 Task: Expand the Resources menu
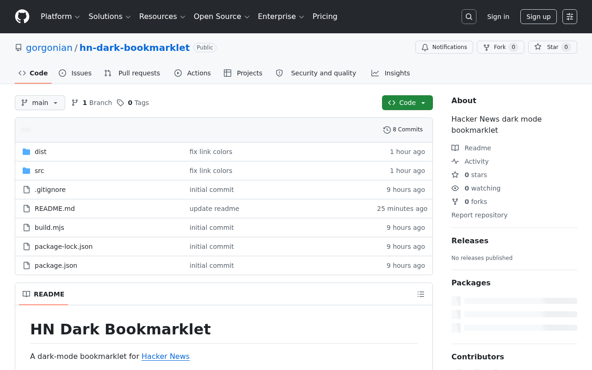point(162,17)
